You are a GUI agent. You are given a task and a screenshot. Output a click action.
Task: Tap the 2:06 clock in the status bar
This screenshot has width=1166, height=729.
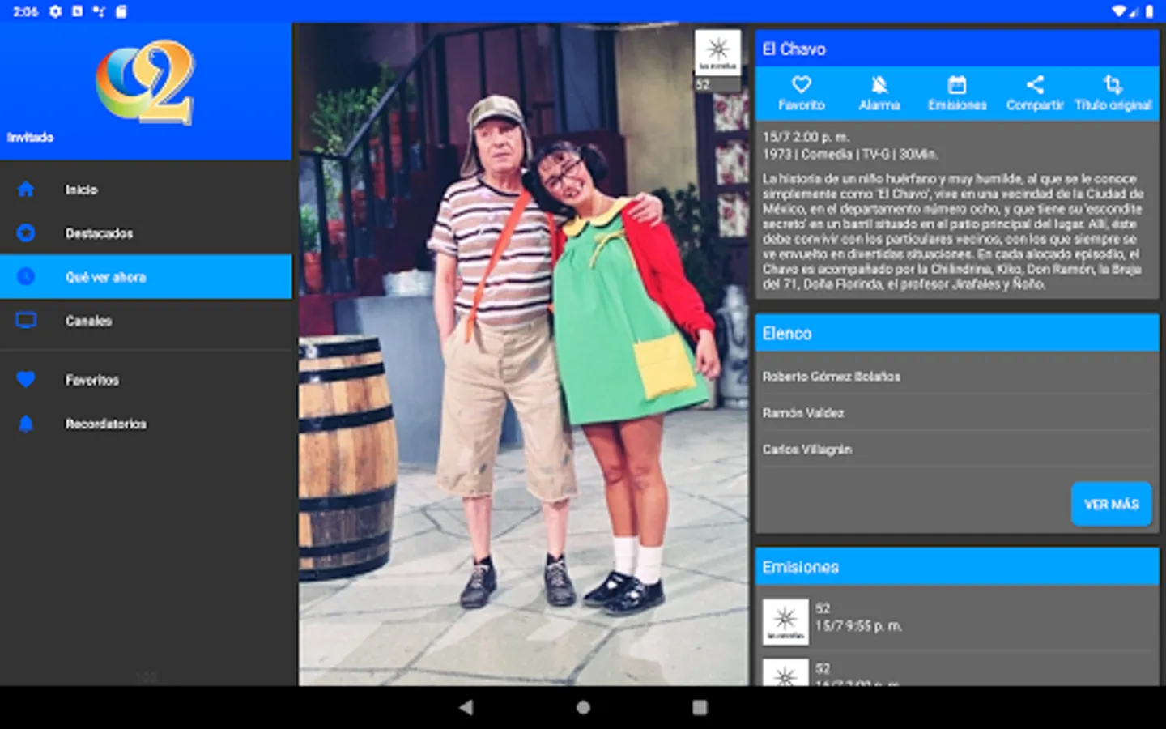click(x=25, y=11)
